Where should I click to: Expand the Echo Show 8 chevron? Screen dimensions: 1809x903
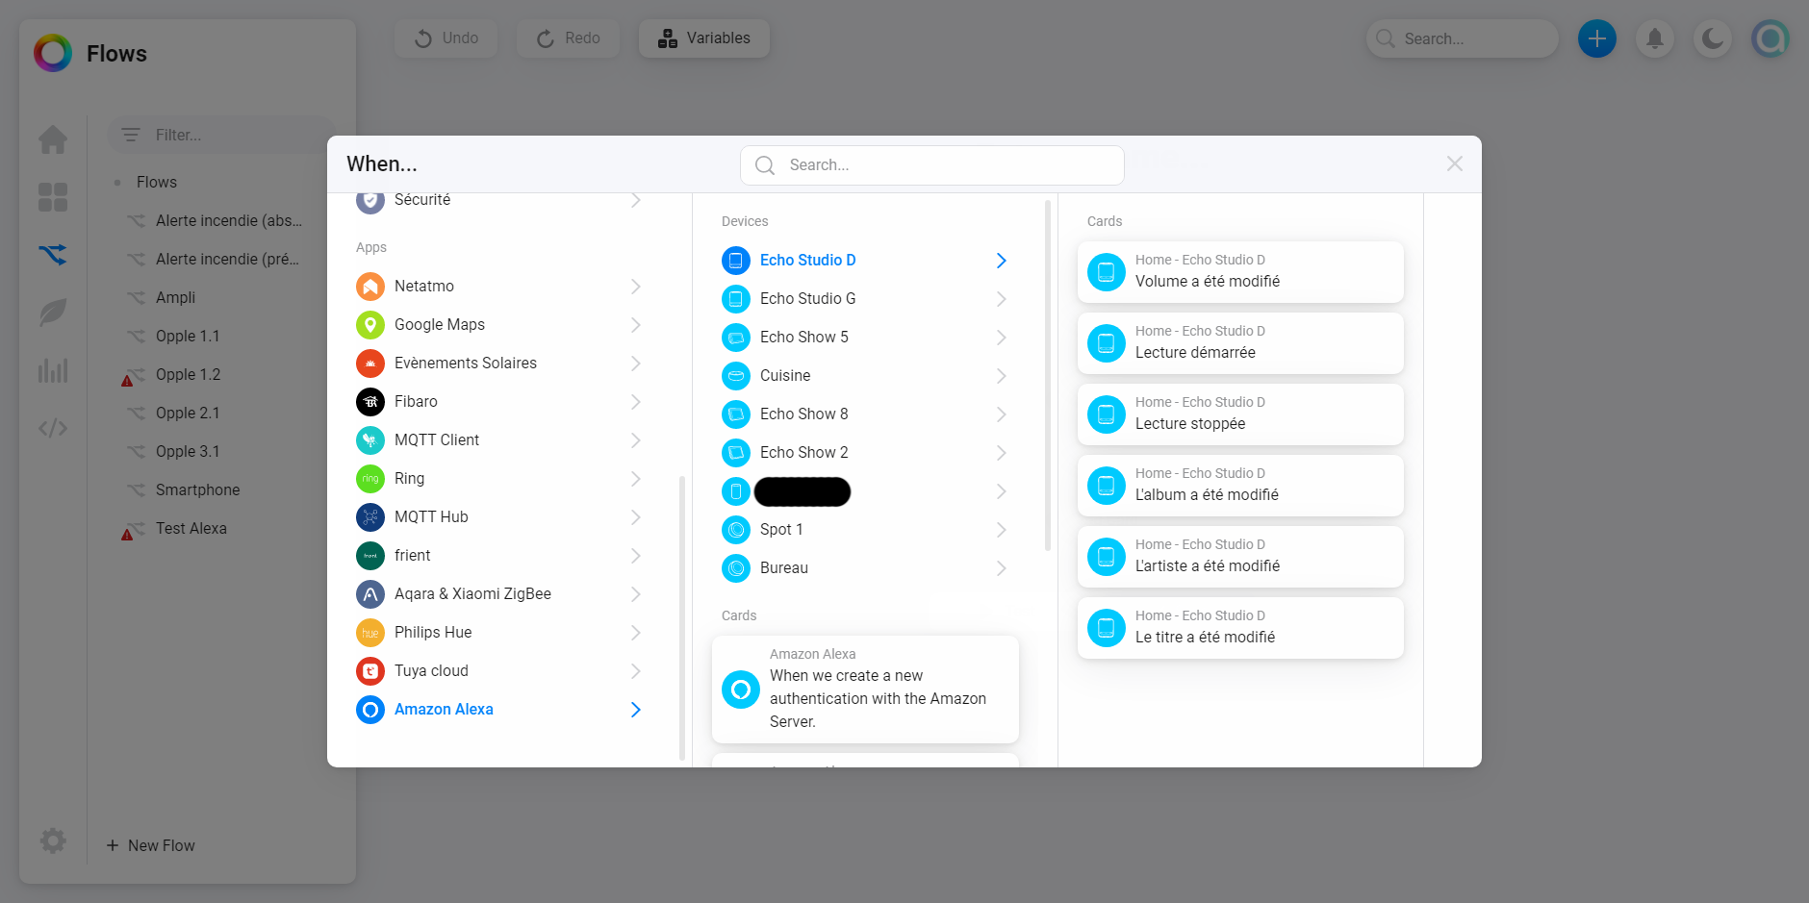pyautogui.click(x=1001, y=414)
